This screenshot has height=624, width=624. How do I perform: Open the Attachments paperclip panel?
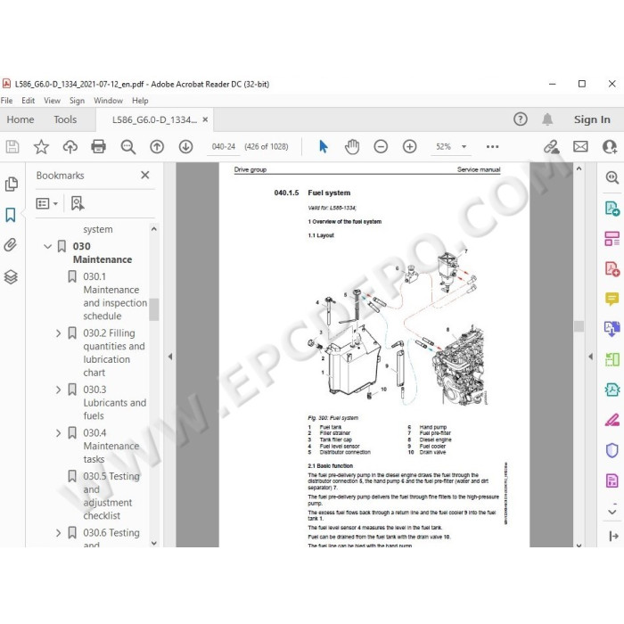[x=11, y=245]
